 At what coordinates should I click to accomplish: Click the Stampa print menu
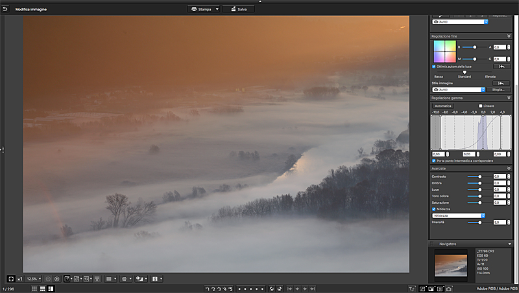[203, 9]
